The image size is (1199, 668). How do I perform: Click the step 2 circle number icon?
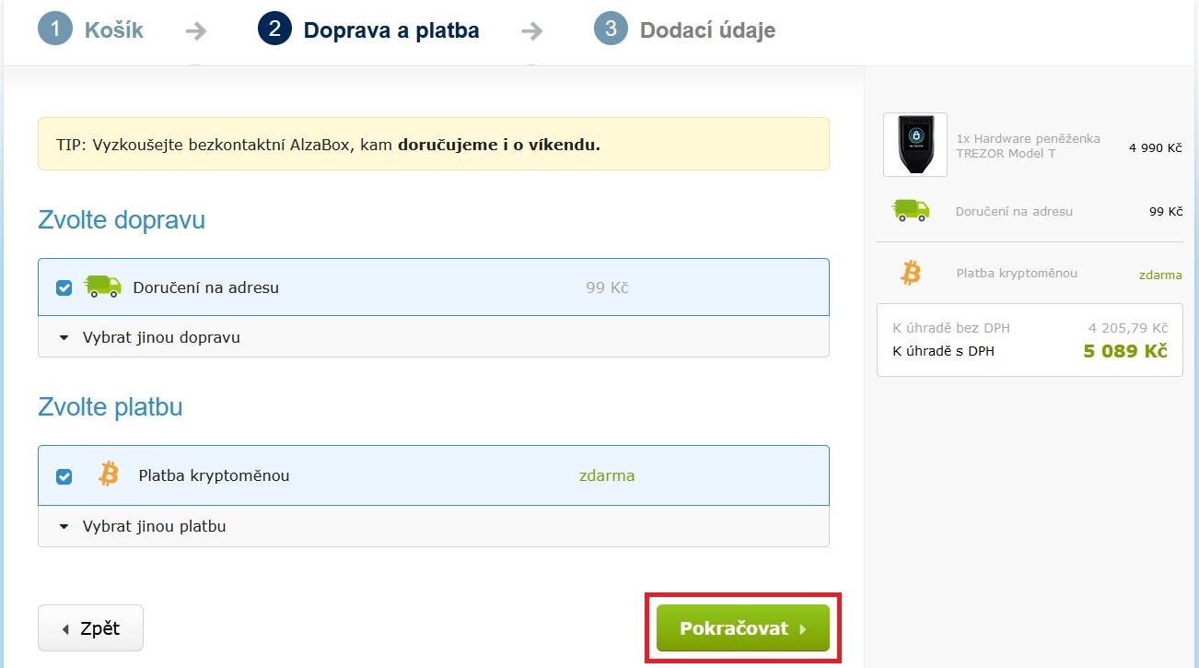[x=274, y=29]
